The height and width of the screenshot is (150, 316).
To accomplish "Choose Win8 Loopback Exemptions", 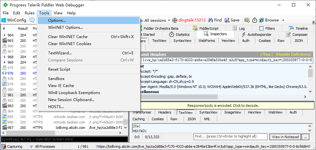I will click(89, 93).
